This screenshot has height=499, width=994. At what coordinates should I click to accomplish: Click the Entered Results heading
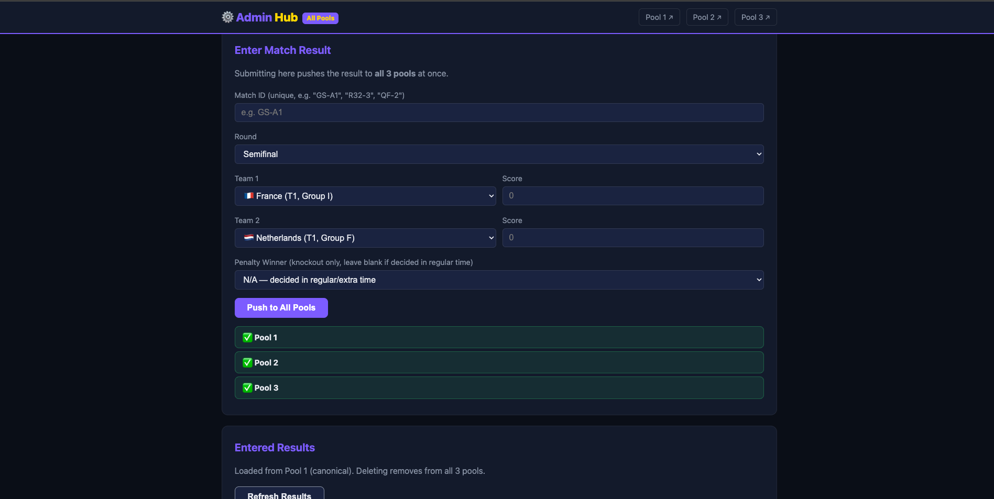pyautogui.click(x=275, y=448)
